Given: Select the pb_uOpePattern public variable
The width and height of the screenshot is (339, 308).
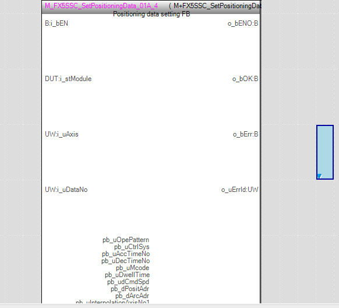Looking at the screenshot, I should coord(126,240).
